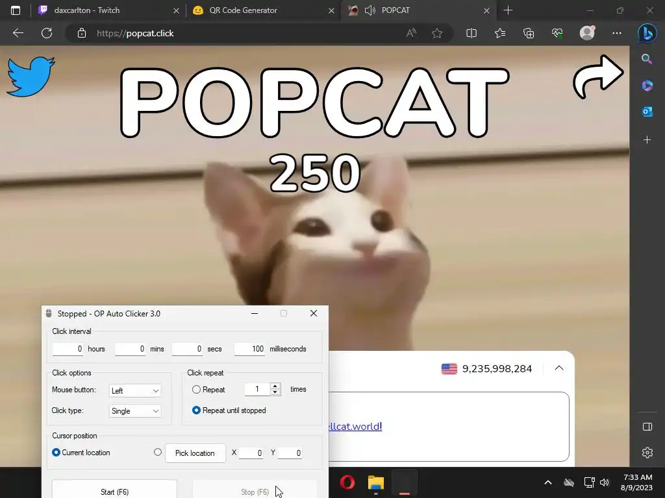This screenshot has height=498, width=665.
Task: Click the X coordinate field
Action: coord(251,453)
